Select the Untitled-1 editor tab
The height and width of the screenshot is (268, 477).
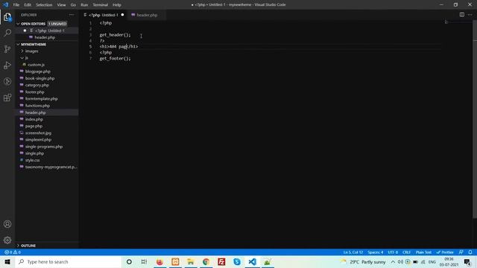104,15
